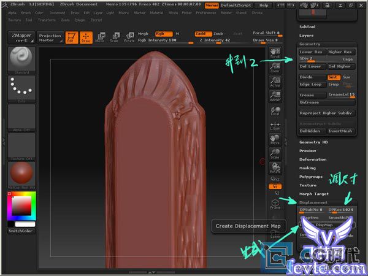The image size is (368, 276).
Task: Click the ZBrush logo icon in title bar
Action: [x=5, y=5]
